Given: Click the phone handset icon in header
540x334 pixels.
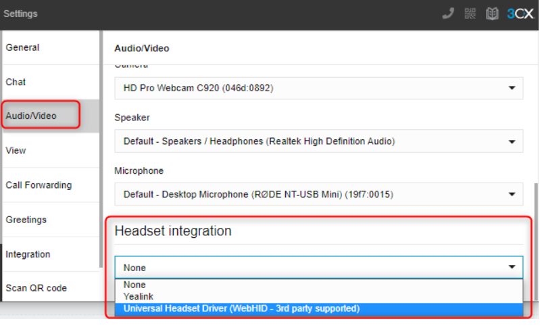Looking at the screenshot, I should [448, 14].
